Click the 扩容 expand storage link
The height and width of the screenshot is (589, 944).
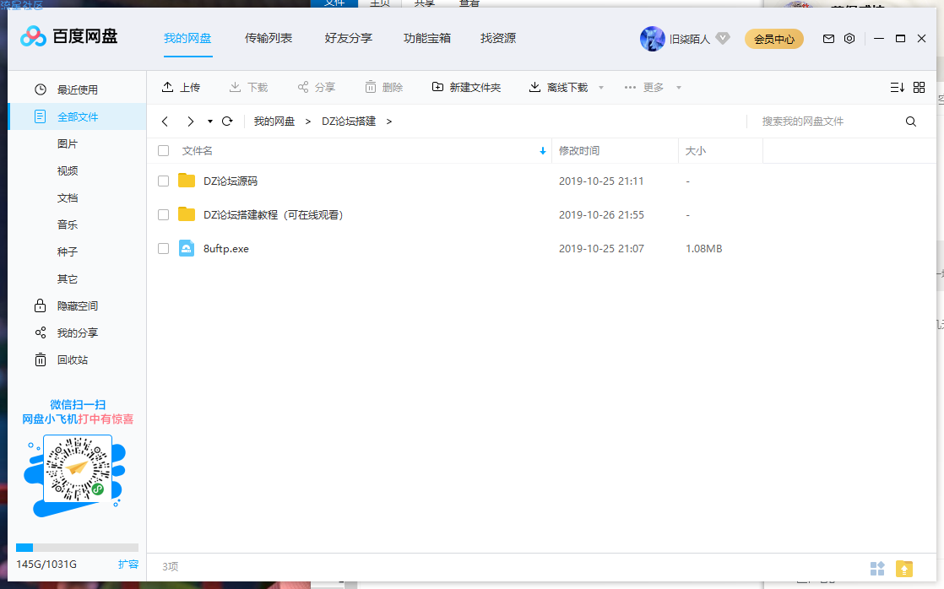tap(128, 564)
